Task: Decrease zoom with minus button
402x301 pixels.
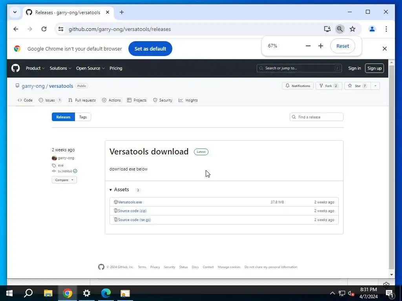Action: pos(308,46)
